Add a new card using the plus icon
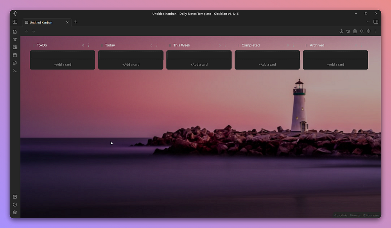The height and width of the screenshot is (228, 391). [341, 31]
